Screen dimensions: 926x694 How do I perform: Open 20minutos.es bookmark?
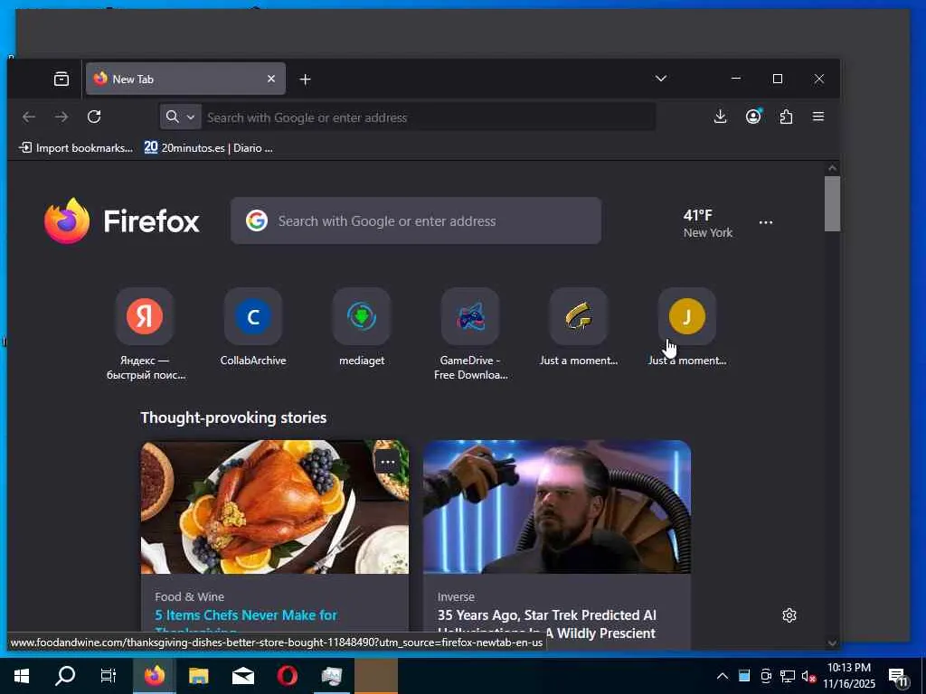[x=209, y=148]
